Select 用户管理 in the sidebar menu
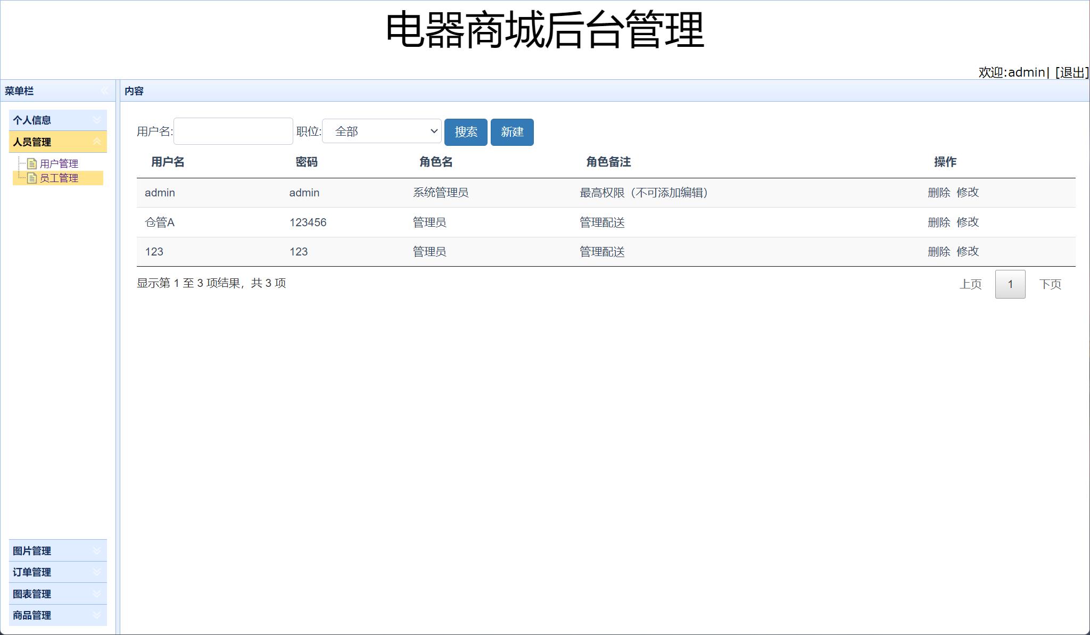Image resolution: width=1090 pixels, height=635 pixels. (59, 163)
